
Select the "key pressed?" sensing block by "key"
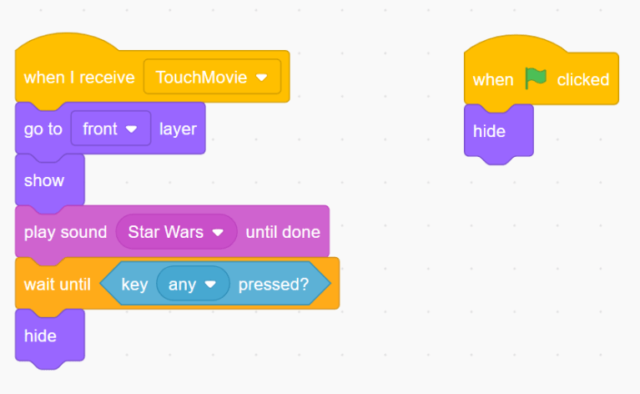coord(134,284)
